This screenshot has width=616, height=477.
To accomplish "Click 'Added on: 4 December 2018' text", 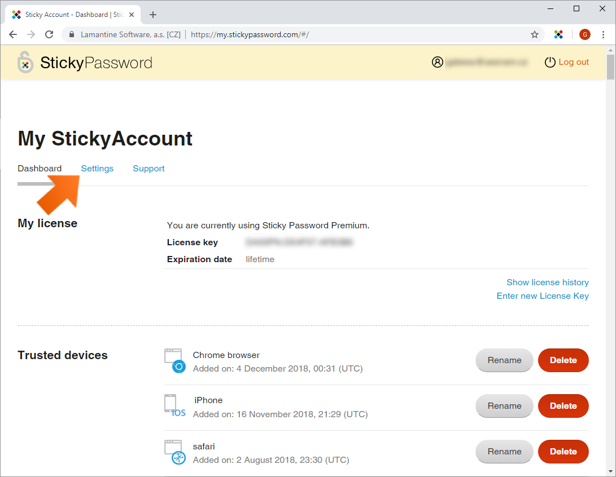I will point(278,369).
